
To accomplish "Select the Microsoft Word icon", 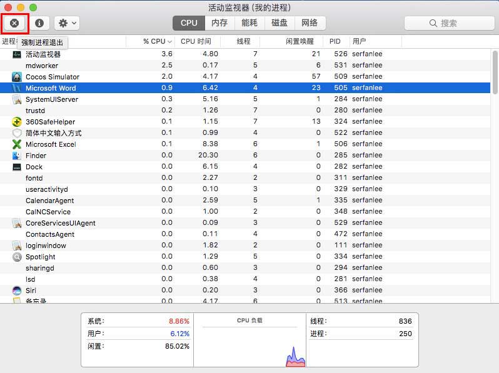I will point(17,88).
